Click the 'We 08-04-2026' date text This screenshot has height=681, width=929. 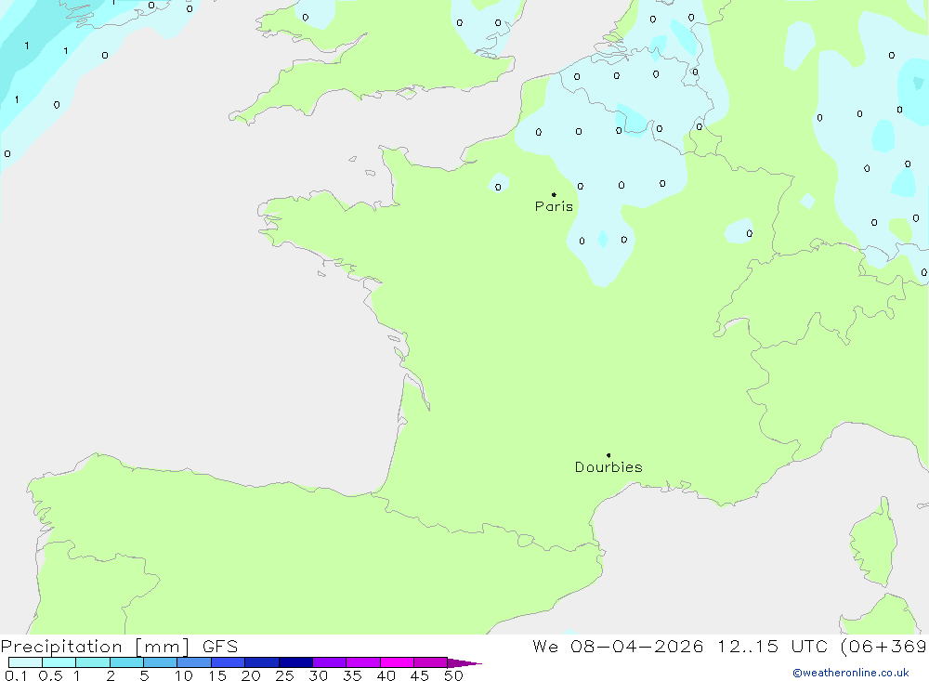(618, 647)
